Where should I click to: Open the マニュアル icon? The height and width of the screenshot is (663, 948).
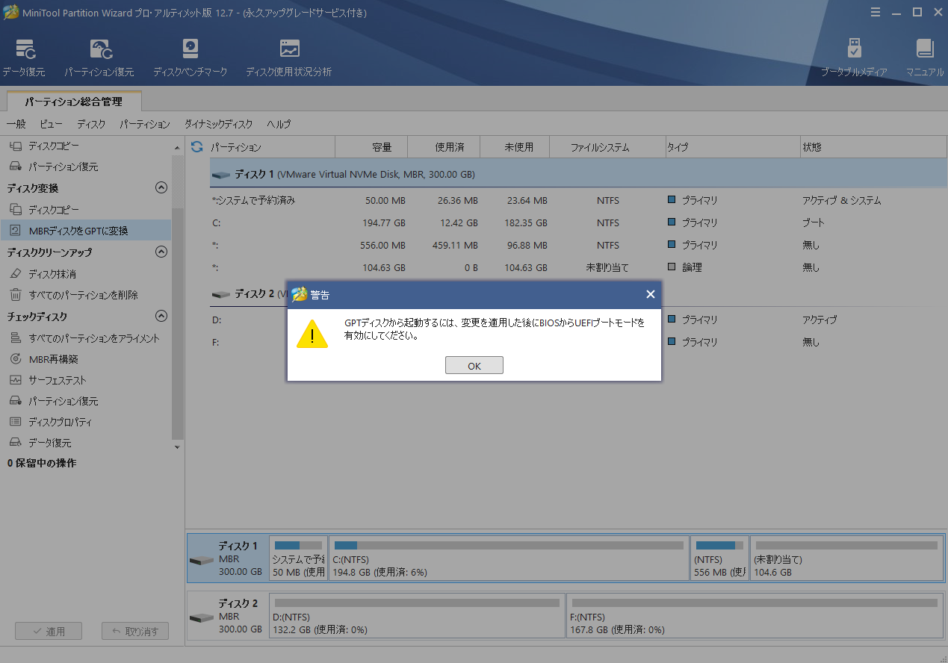tap(925, 56)
